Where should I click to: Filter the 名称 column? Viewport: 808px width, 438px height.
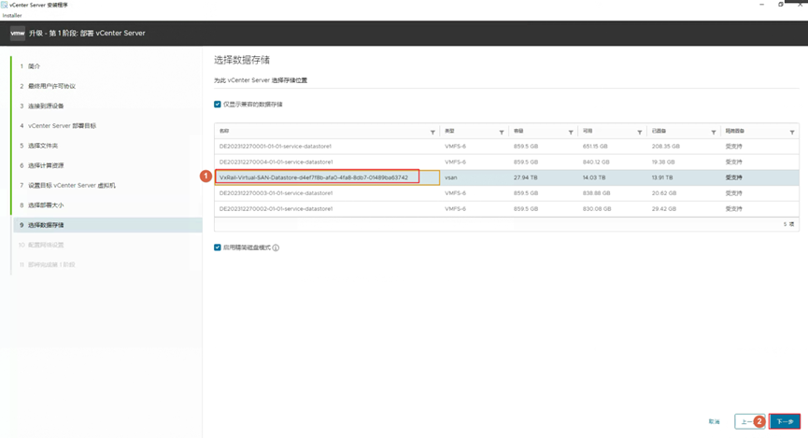point(432,133)
